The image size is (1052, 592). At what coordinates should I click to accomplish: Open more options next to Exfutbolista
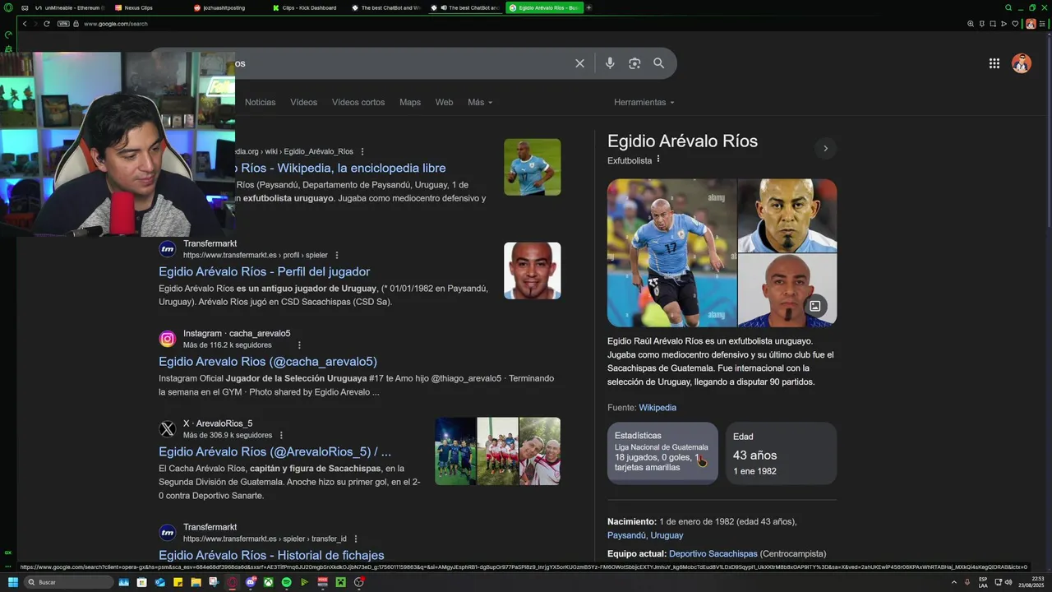[658, 160]
